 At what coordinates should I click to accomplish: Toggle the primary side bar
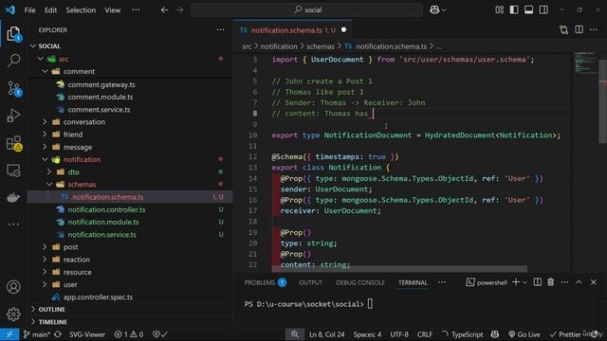pos(514,10)
